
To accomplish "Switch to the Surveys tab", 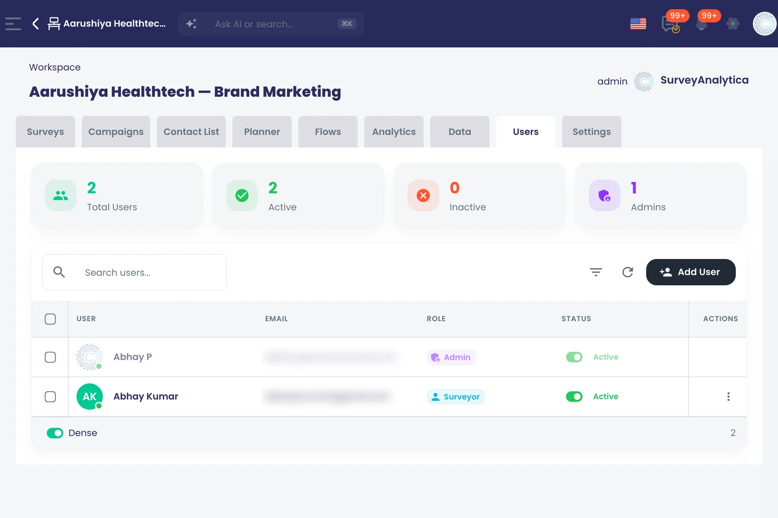I will pyautogui.click(x=45, y=132).
